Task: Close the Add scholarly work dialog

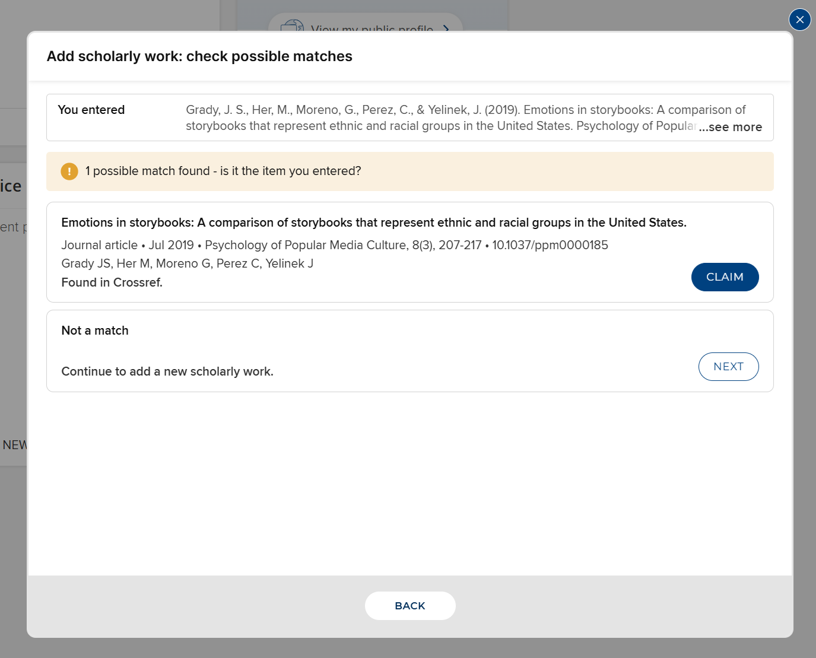Action: pyautogui.click(x=799, y=20)
